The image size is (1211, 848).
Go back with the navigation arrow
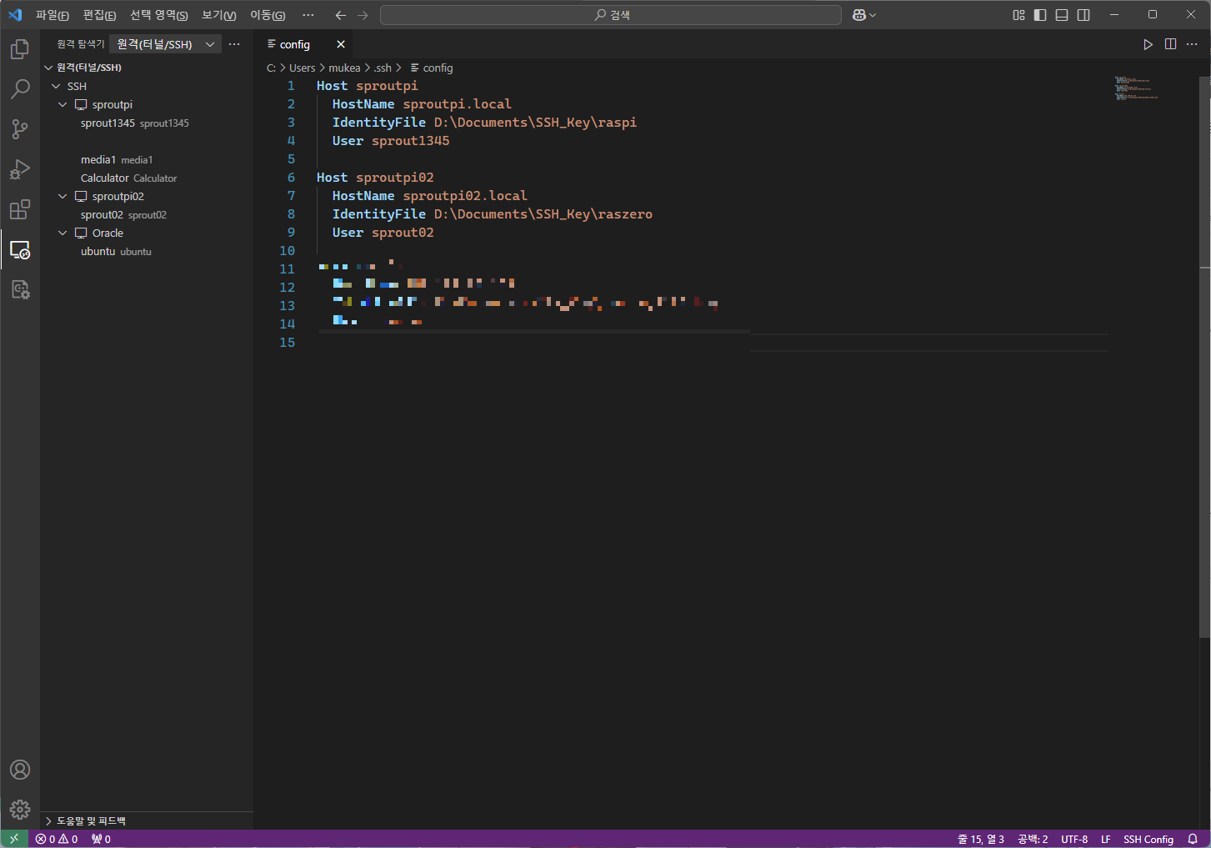(340, 15)
